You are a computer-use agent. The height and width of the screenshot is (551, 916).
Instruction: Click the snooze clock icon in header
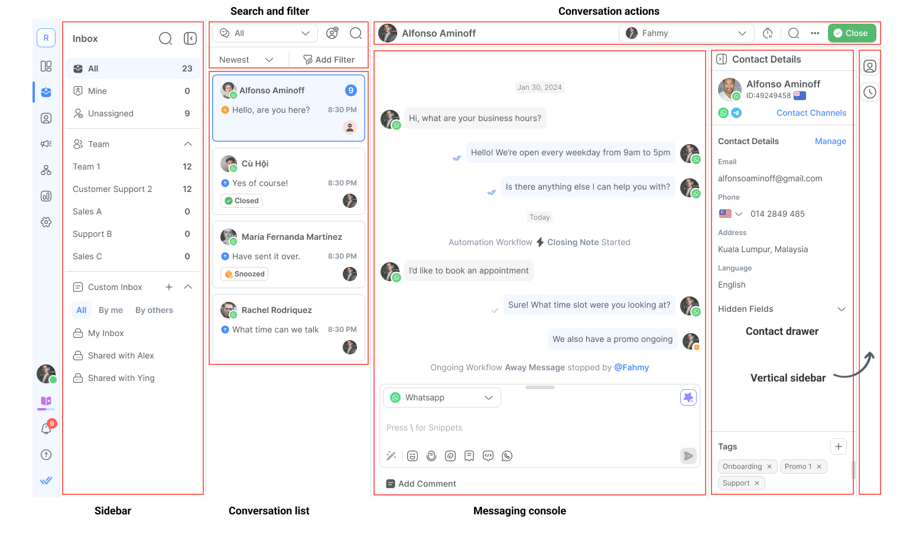pos(768,33)
